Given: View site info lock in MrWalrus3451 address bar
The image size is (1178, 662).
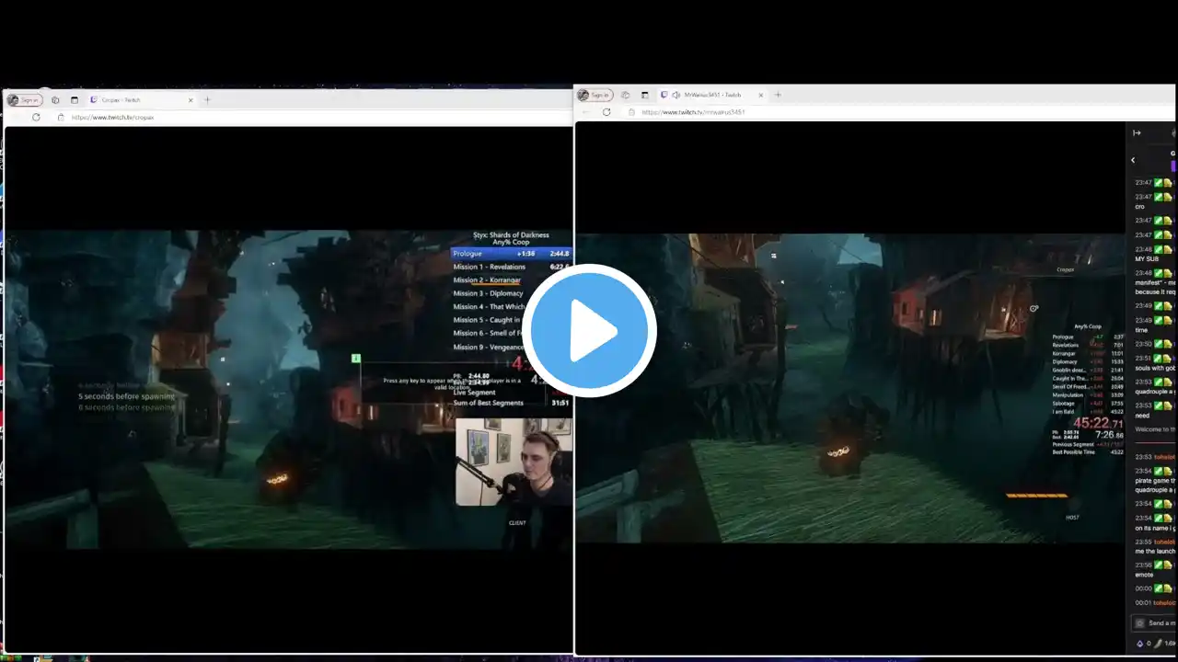Looking at the screenshot, I should click(631, 112).
